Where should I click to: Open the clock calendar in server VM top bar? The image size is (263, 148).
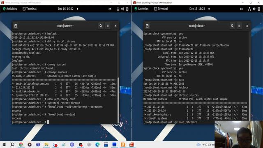(x=66, y=9)
